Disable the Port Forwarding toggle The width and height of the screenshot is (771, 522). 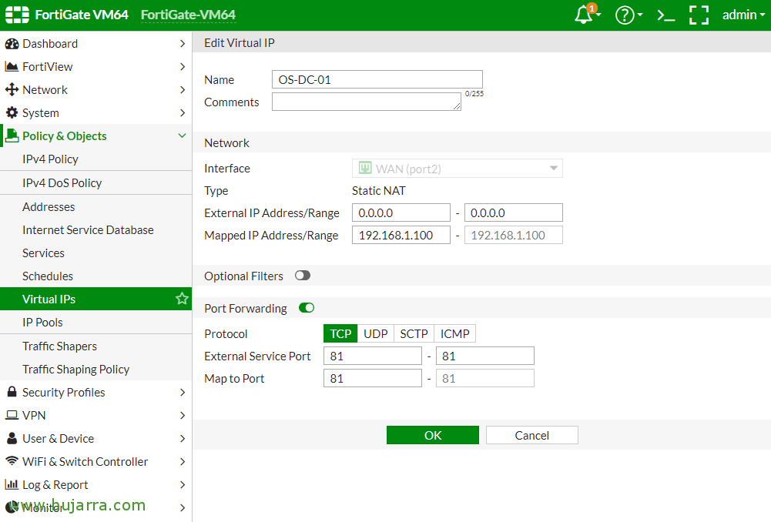click(x=307, y=308)
